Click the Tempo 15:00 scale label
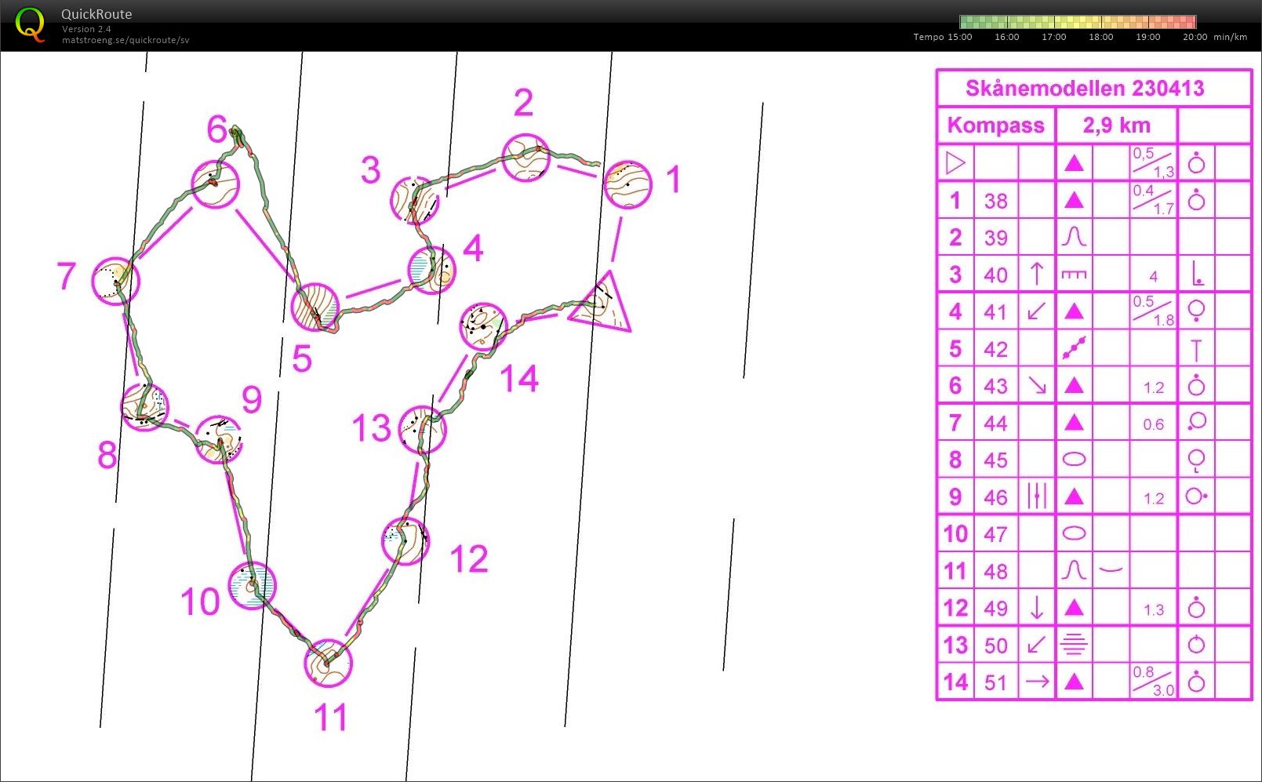This screenshot has height=782, width=1262. tap(943, 37)
